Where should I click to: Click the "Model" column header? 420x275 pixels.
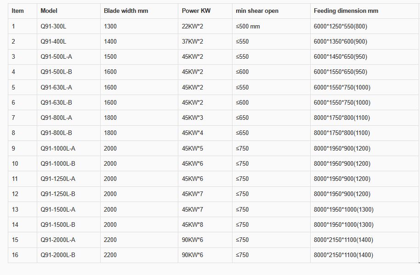pyautogui.click(x=49, y=11)
